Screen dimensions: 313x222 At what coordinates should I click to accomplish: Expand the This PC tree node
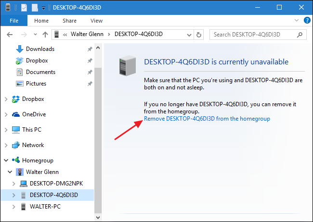(6, 130)
